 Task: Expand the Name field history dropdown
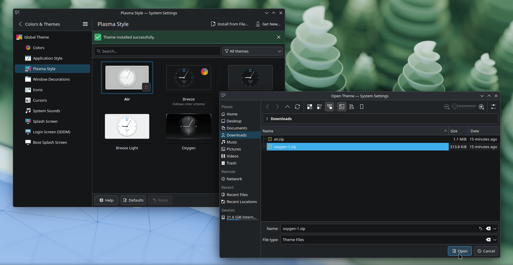pos(495,228)
